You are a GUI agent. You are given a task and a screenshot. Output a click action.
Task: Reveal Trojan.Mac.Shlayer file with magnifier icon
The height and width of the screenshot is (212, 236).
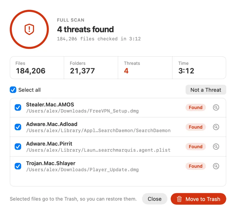click(216, 166)
